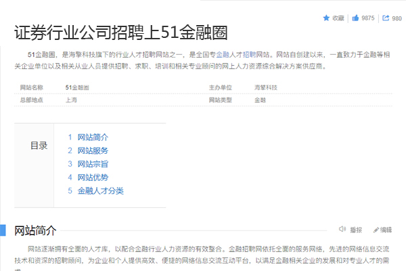
Task: Click the 51金融圈 value in info table
Action: click(77, 87)
